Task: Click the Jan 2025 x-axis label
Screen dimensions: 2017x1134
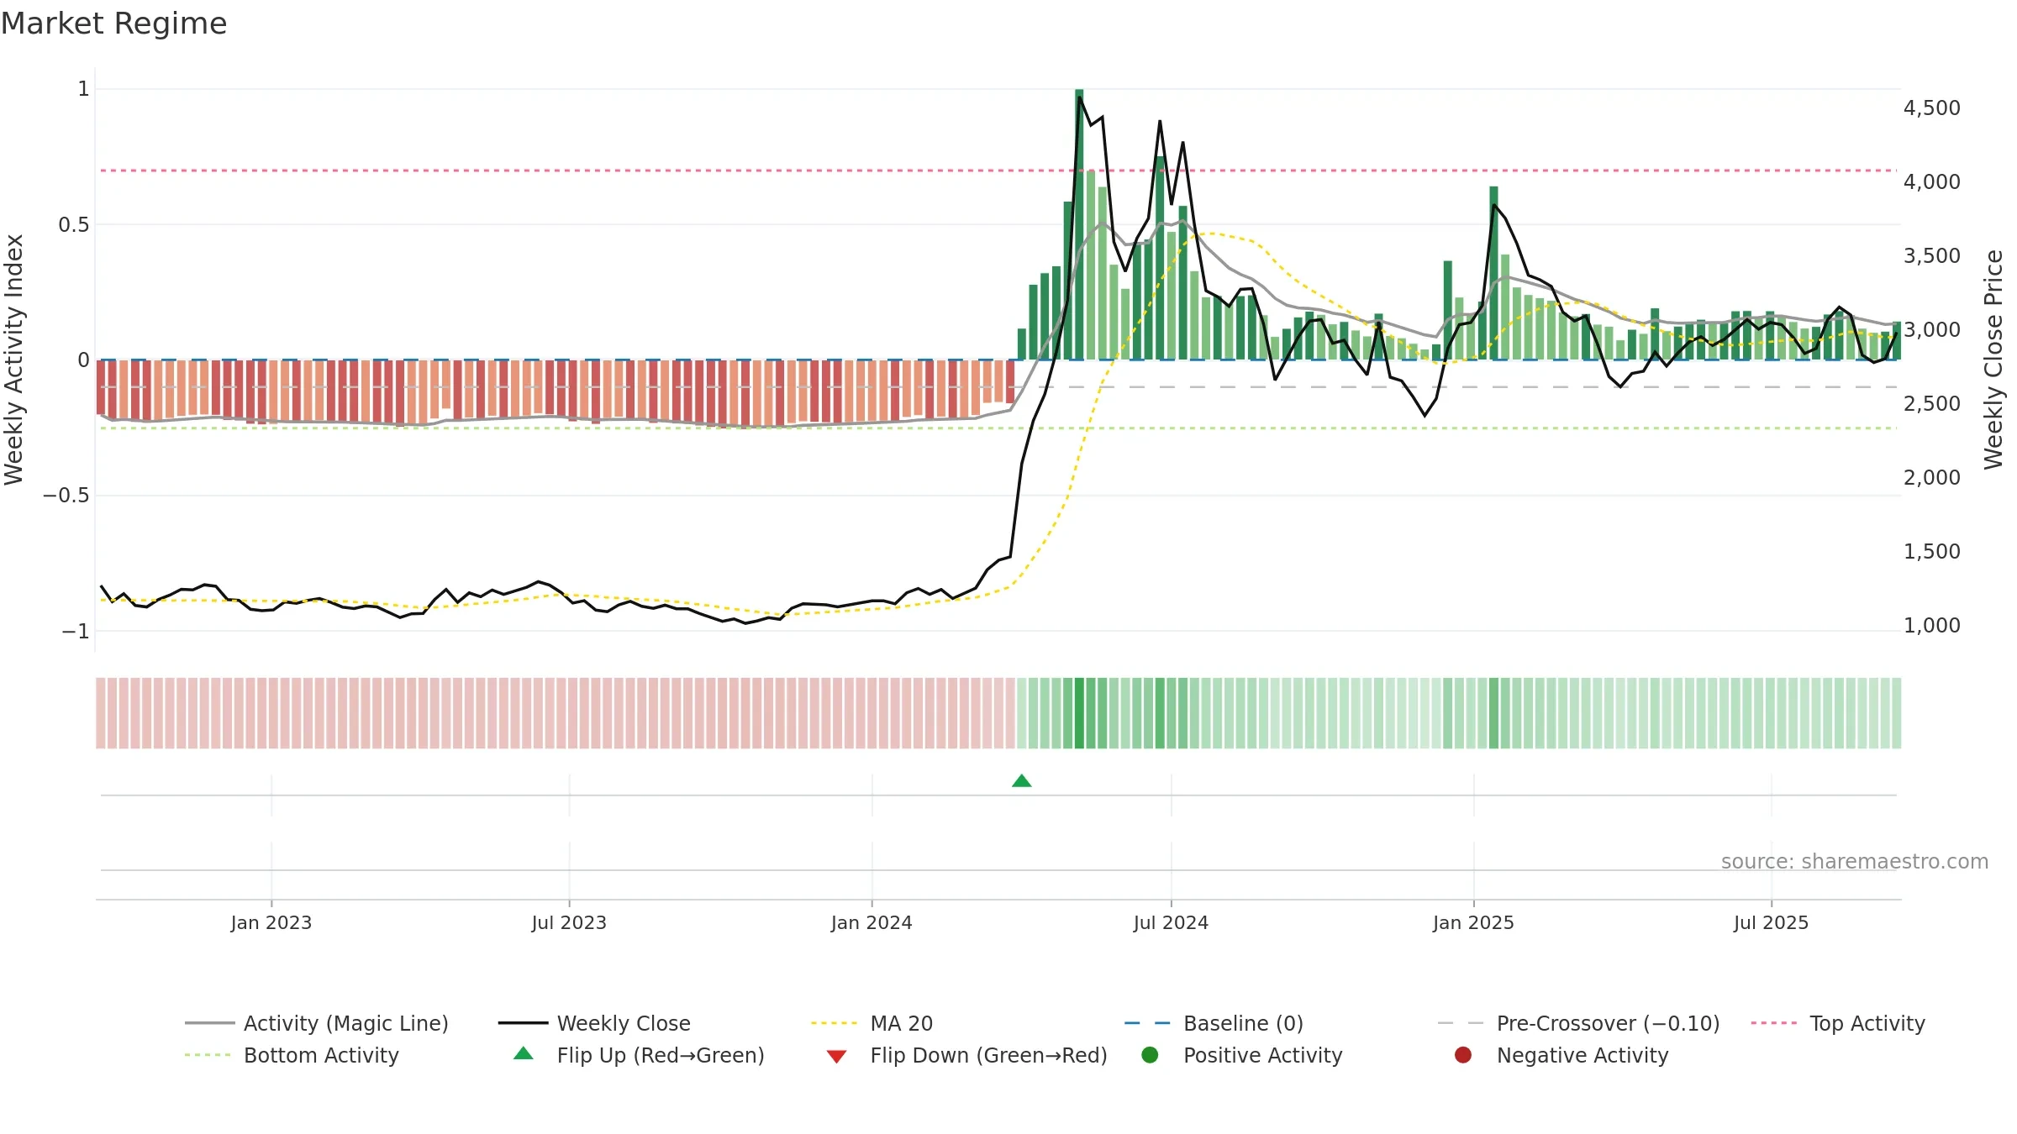Action: [1473, 923]
